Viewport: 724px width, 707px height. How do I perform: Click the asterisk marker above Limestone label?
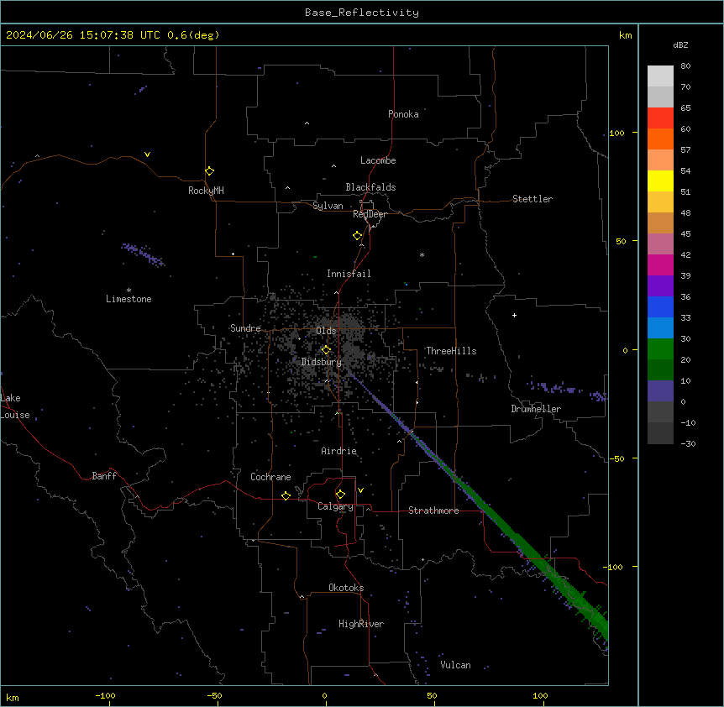[129, 290]
